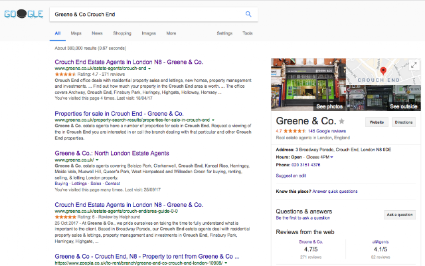
Task: Click the Google logo
Action: [24, 14]
